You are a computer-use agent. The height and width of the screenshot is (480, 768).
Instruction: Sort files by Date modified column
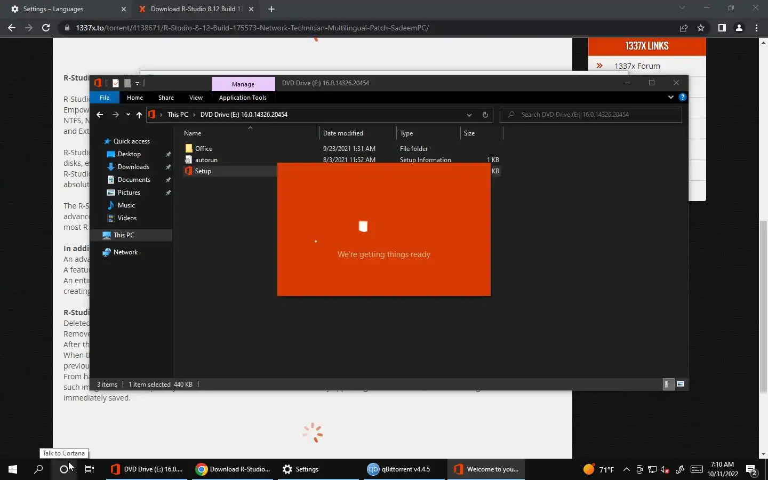(358, 133)
